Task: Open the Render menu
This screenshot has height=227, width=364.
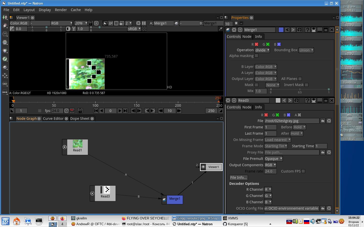Action: 61,10
